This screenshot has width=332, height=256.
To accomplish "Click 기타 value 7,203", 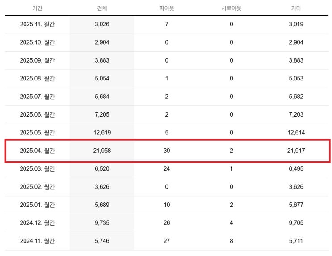I will [296, 114].
